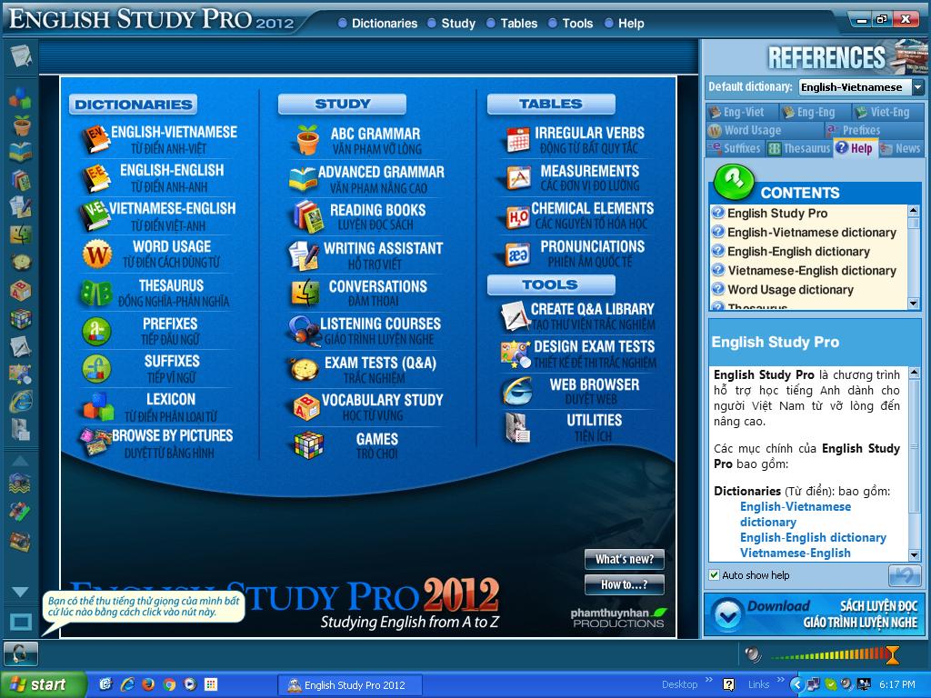Viewport: 931px width, 698px height.
Task: Switch to the News tab
Action: [x=901, y=148]
